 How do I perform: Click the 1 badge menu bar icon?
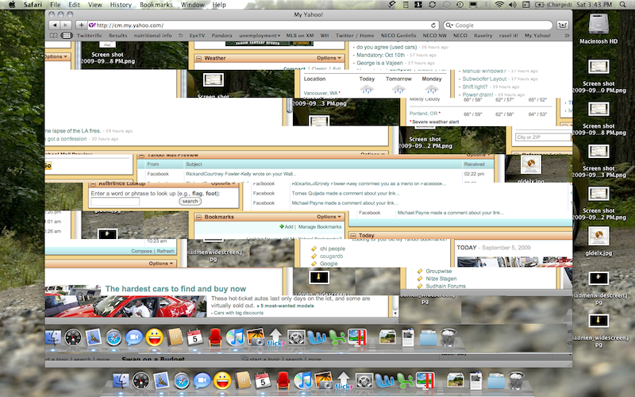pyautogui.click(x=419, y=5)
